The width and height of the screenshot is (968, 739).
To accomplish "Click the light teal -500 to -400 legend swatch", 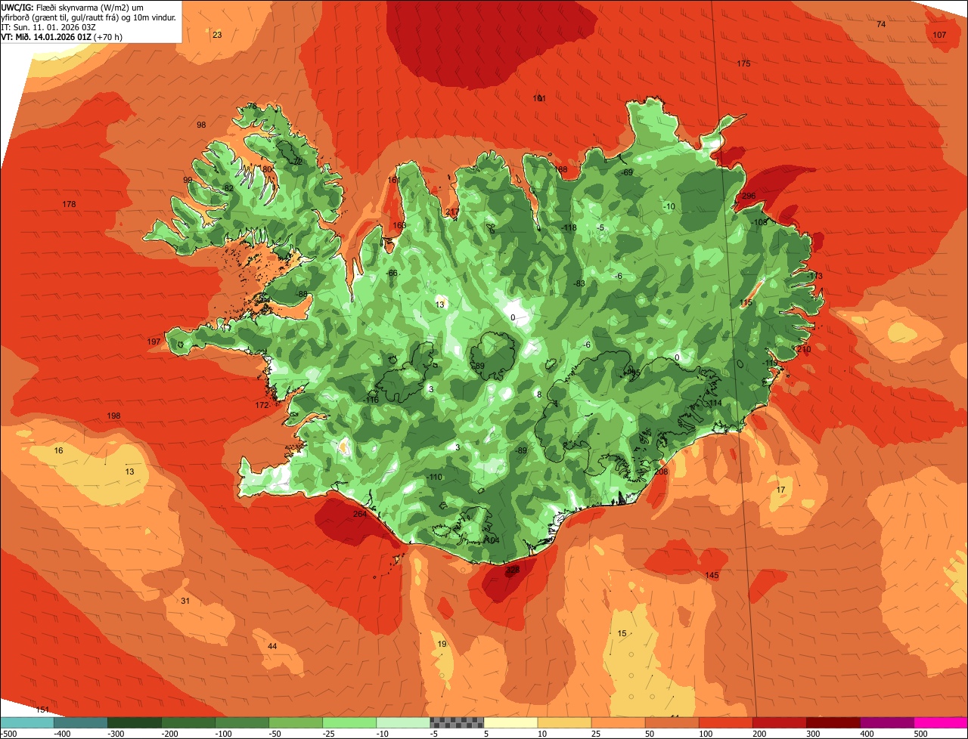I will pyautogui.click(x=26, y=722).
